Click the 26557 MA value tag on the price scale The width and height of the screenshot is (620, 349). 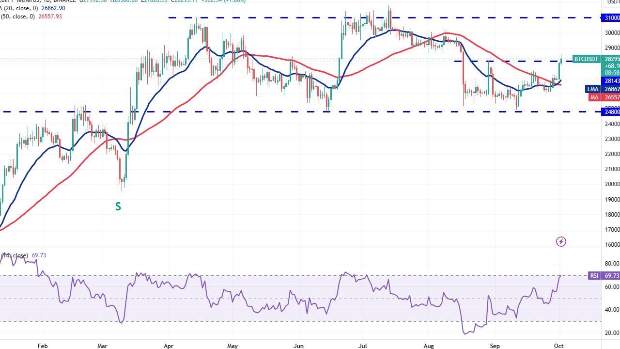pos(611,97)
